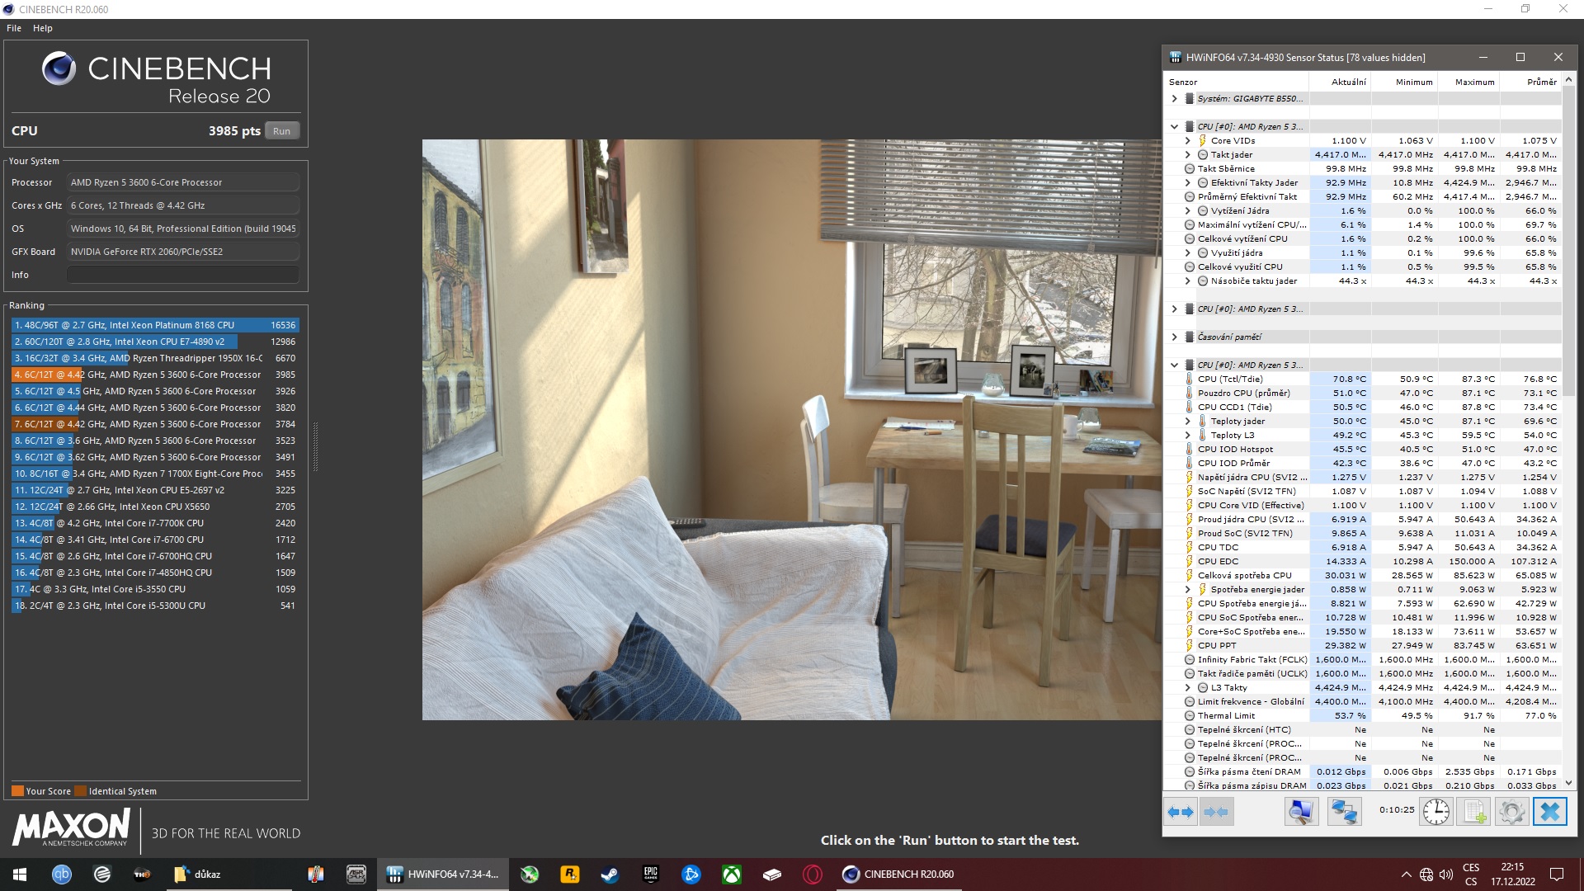Click the Minimum column header
The width and height of the screenshot is (1584, 891).
click(1405, 82)
